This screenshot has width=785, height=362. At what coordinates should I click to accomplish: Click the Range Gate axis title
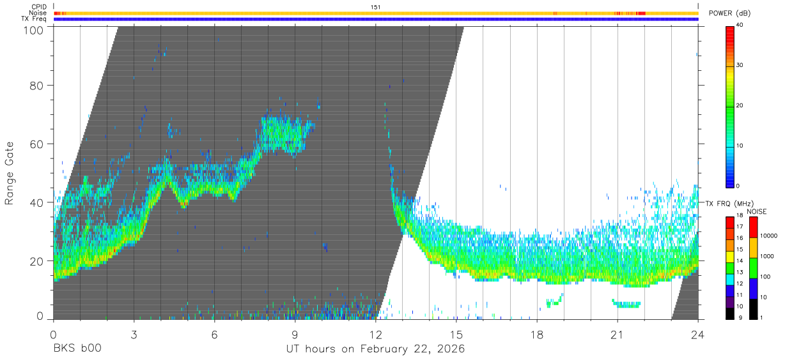pyautogui.click(x=10, y=173)
